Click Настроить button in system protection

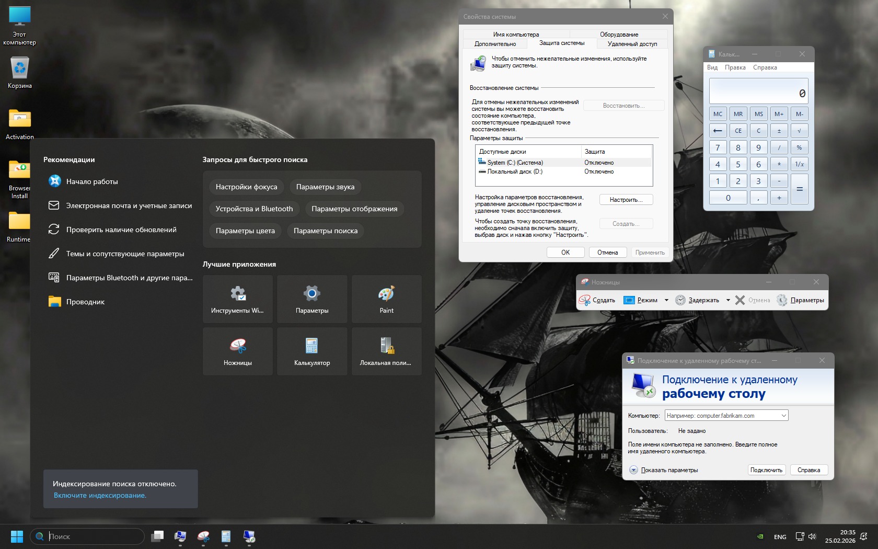tap(626, 200)
